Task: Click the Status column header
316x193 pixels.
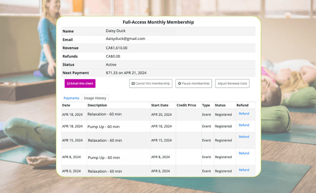Action: pos(220,105)
